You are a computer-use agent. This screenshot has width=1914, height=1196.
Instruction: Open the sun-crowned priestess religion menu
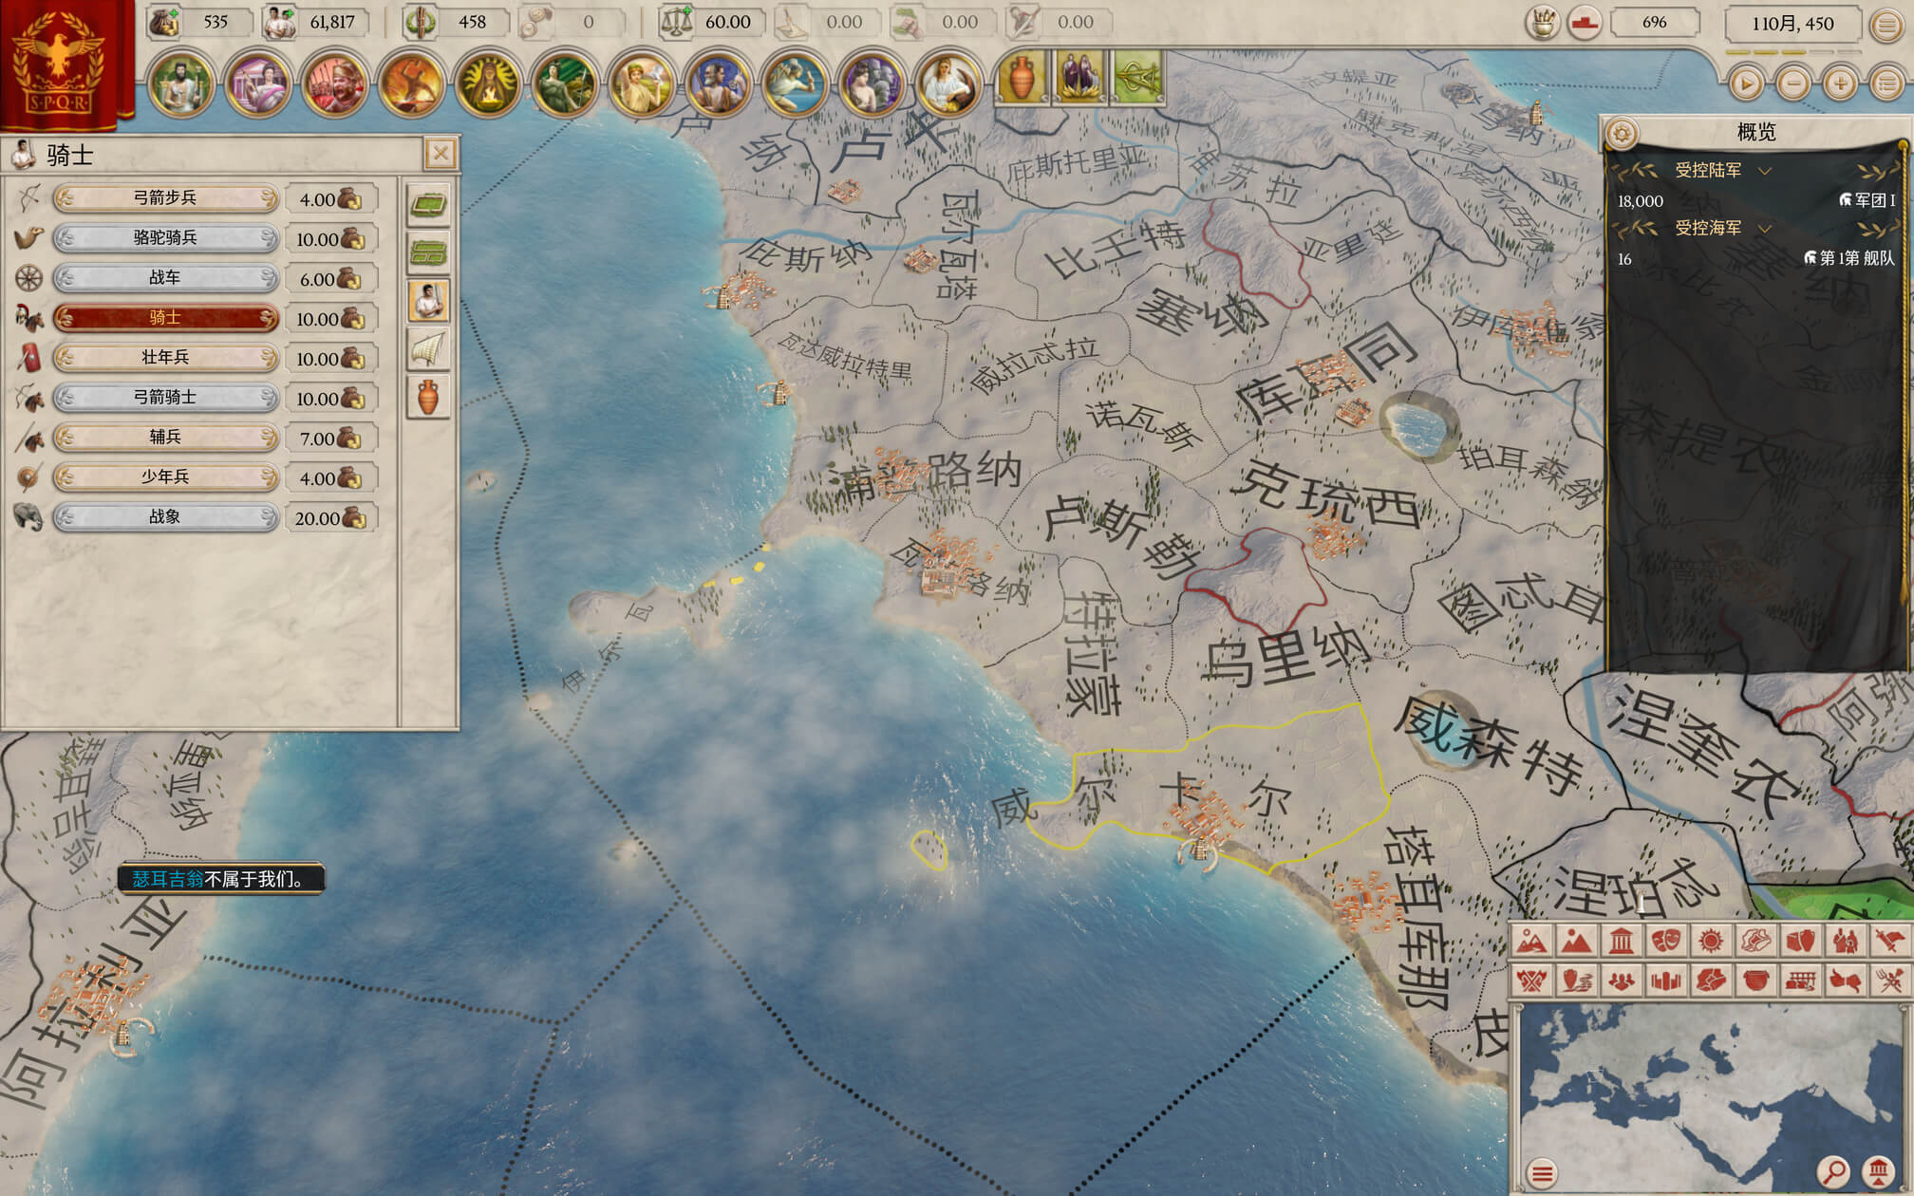[x=488, y=84]
